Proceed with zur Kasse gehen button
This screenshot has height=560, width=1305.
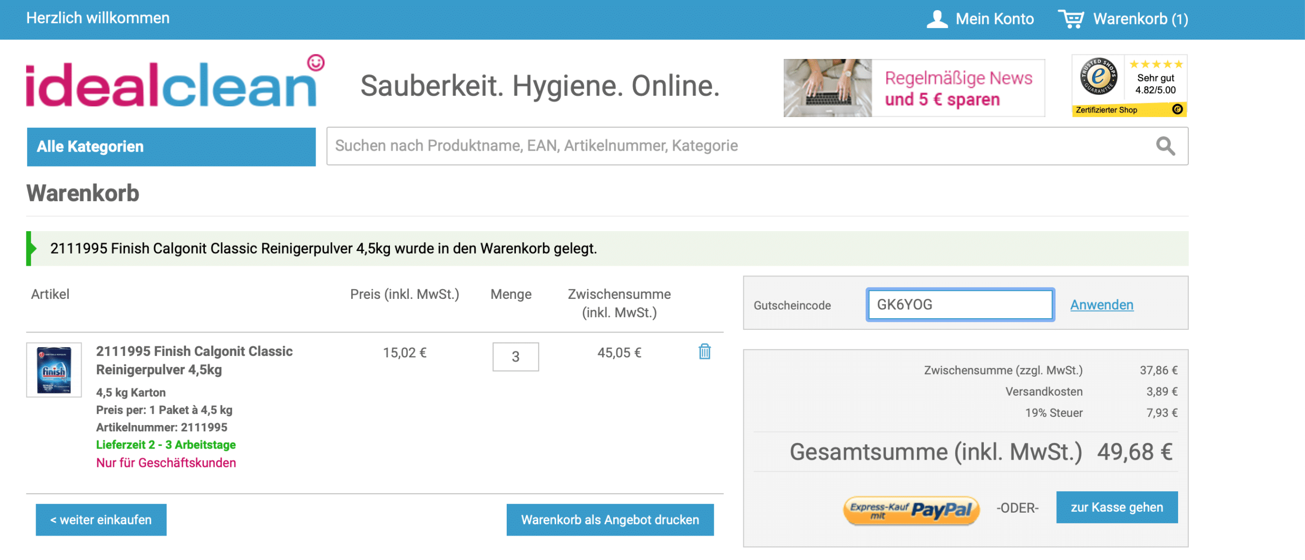point(1117,507)
